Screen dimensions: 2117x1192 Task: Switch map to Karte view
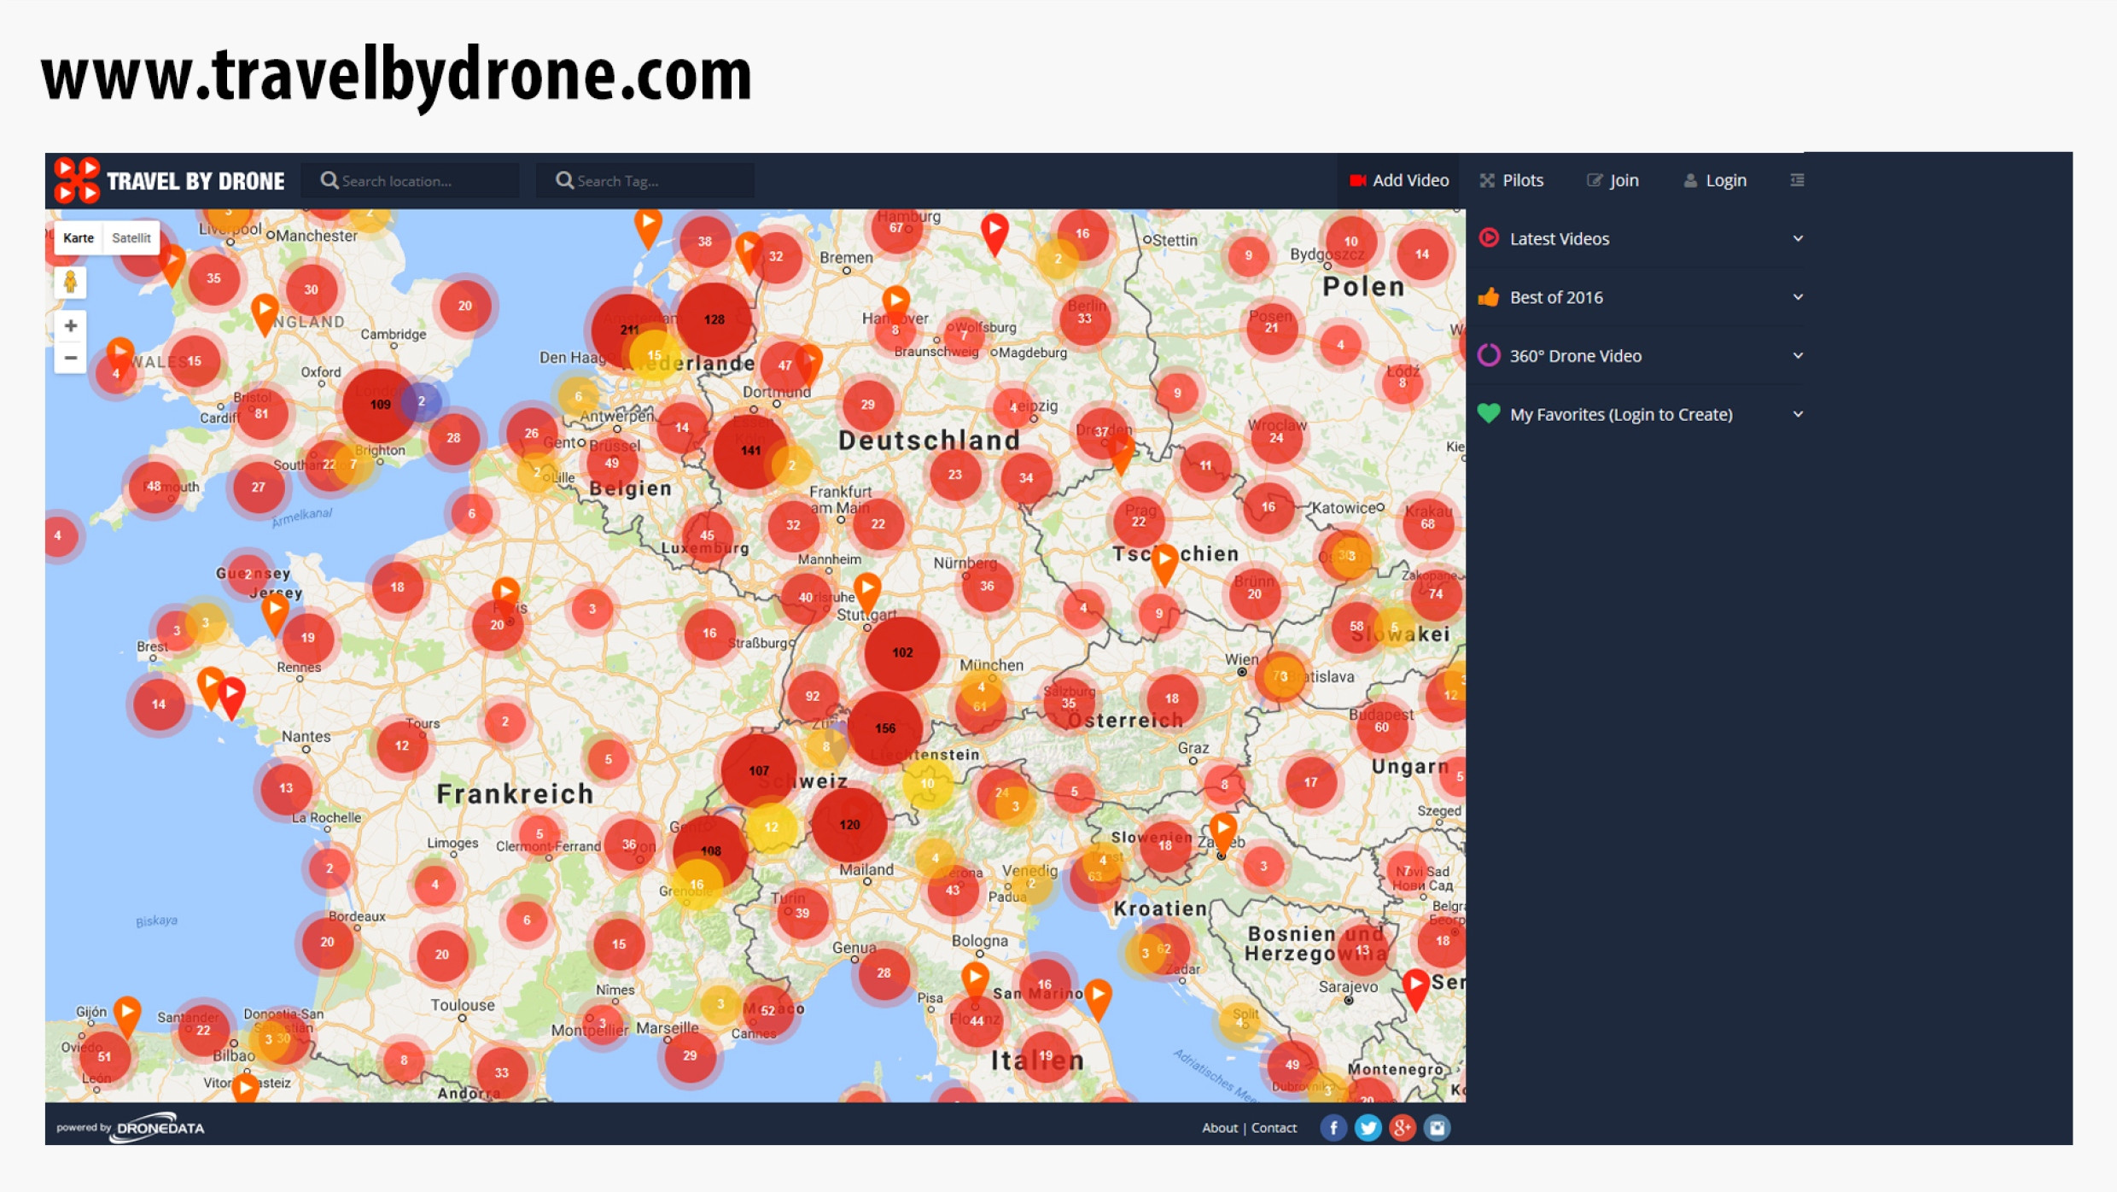pos(79,238)
